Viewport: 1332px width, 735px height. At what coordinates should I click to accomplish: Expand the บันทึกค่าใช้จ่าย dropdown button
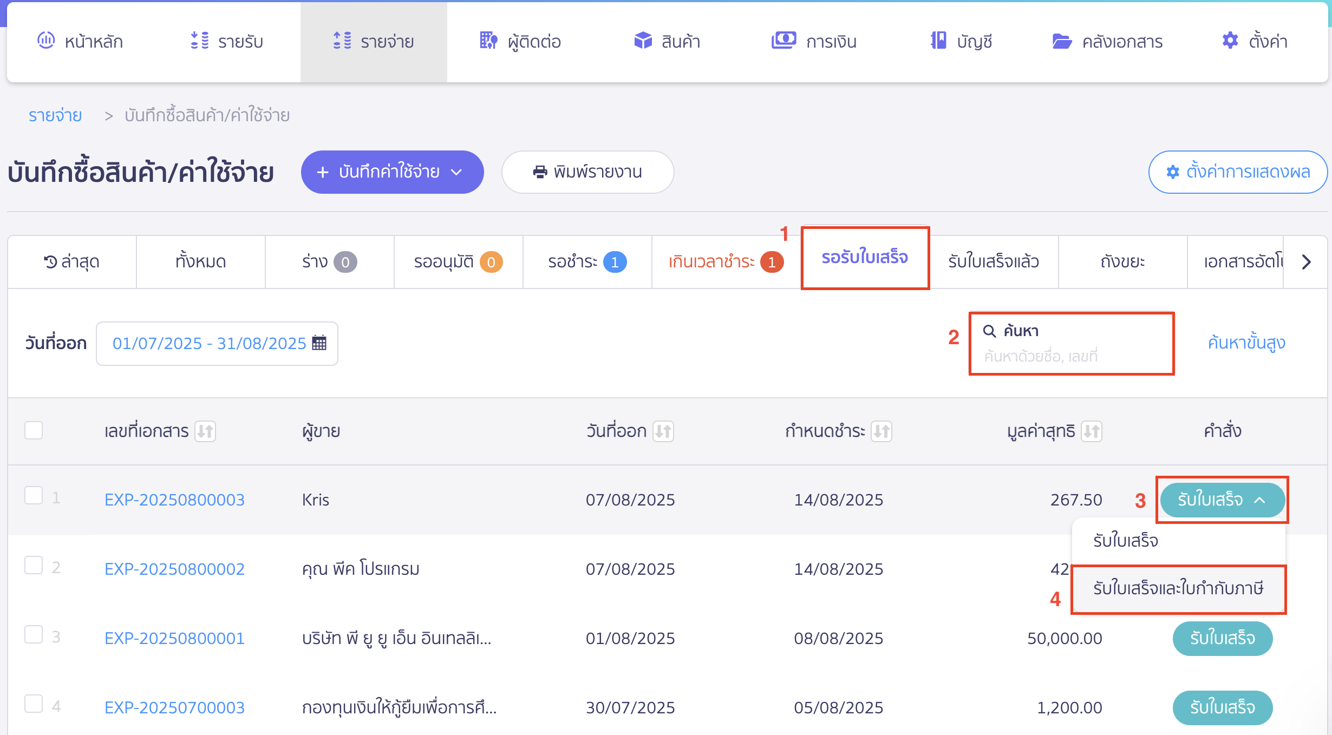click(x=392, y=172)
